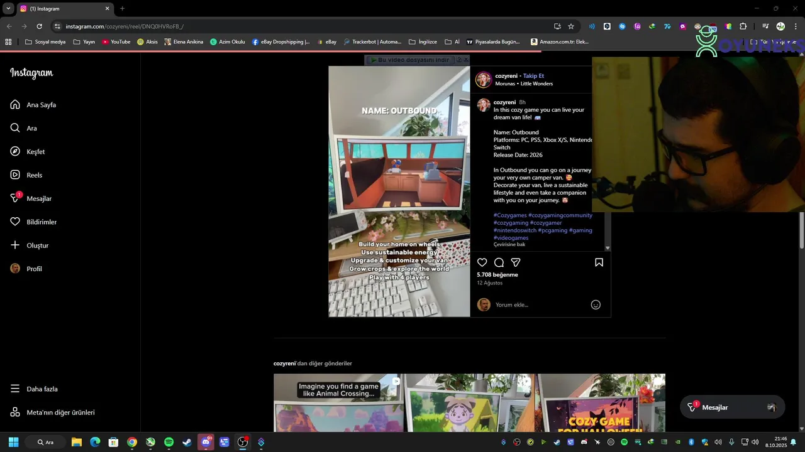This screenshot has width=805, height=452.
Task: Click Oluştur to create a post
Action: tap(30, 245)
